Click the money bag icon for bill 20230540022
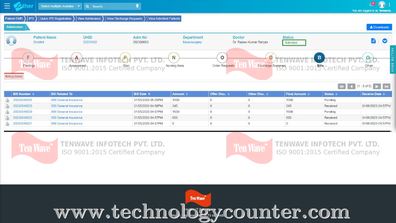The image size is (396, 223). [x=7, y=118]
